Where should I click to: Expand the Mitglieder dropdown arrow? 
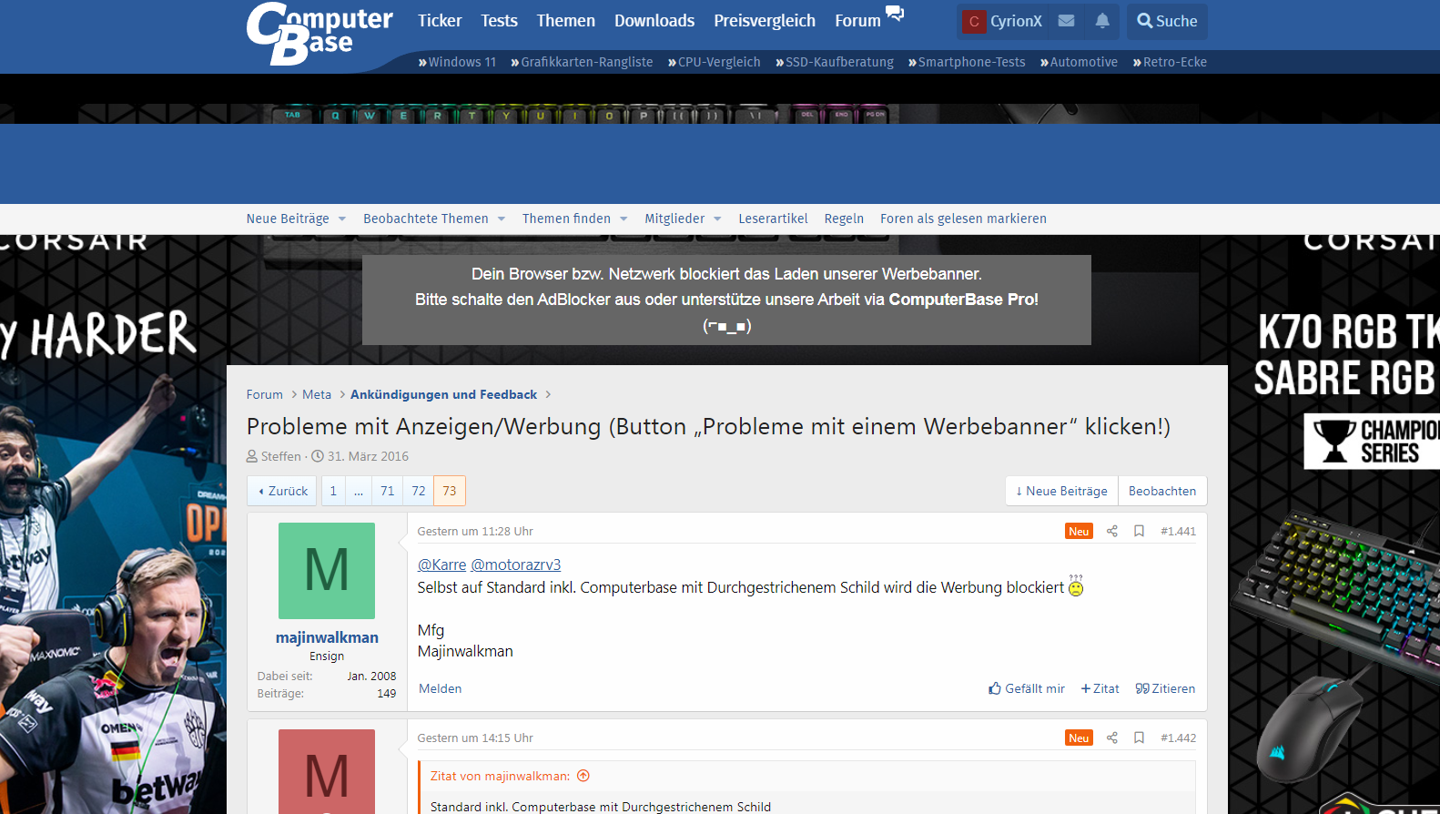pyautogui.click(x=717, y=219)
